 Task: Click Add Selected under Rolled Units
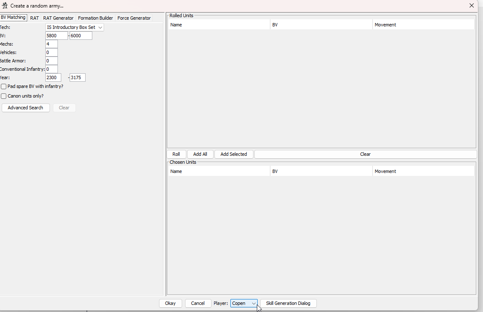click(233, 154)
